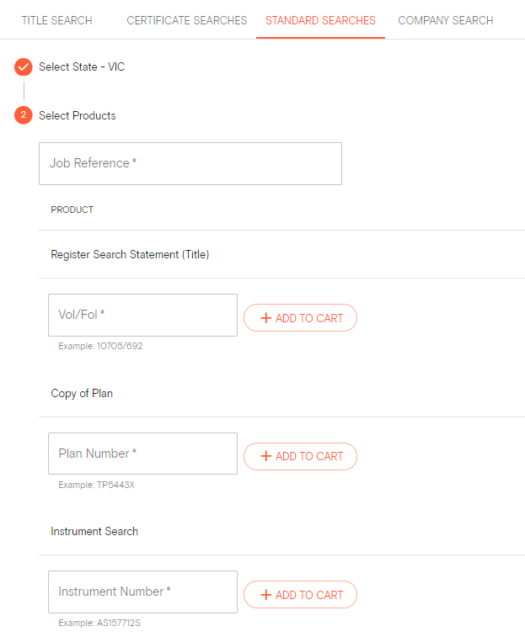Go to Company Search tab
This screenshot has width=525, height=637.
pyautogui.click(x=446, y=20)
